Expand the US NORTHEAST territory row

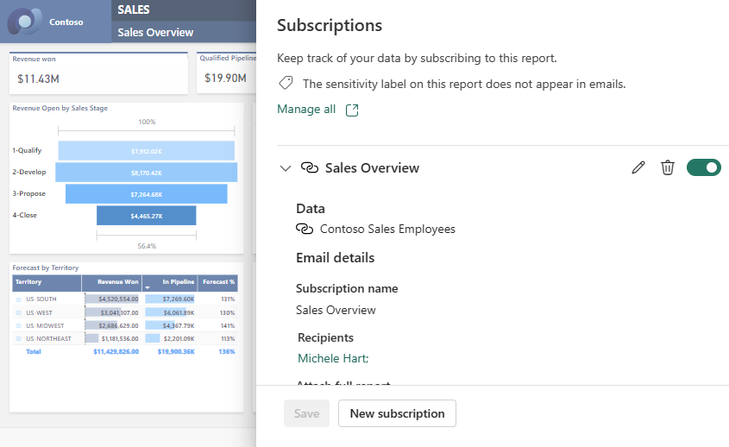[19, 338]
